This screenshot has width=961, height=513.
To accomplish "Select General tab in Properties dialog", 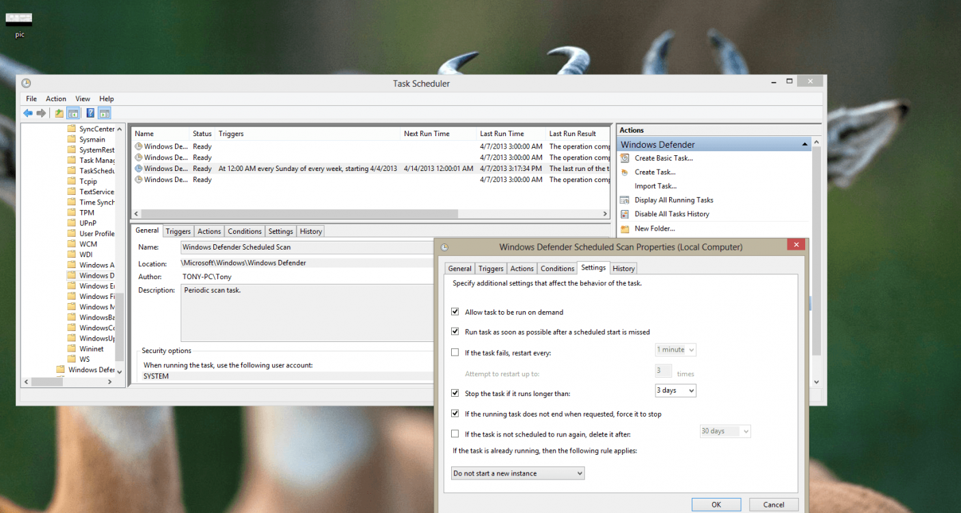I will [460, 269].
